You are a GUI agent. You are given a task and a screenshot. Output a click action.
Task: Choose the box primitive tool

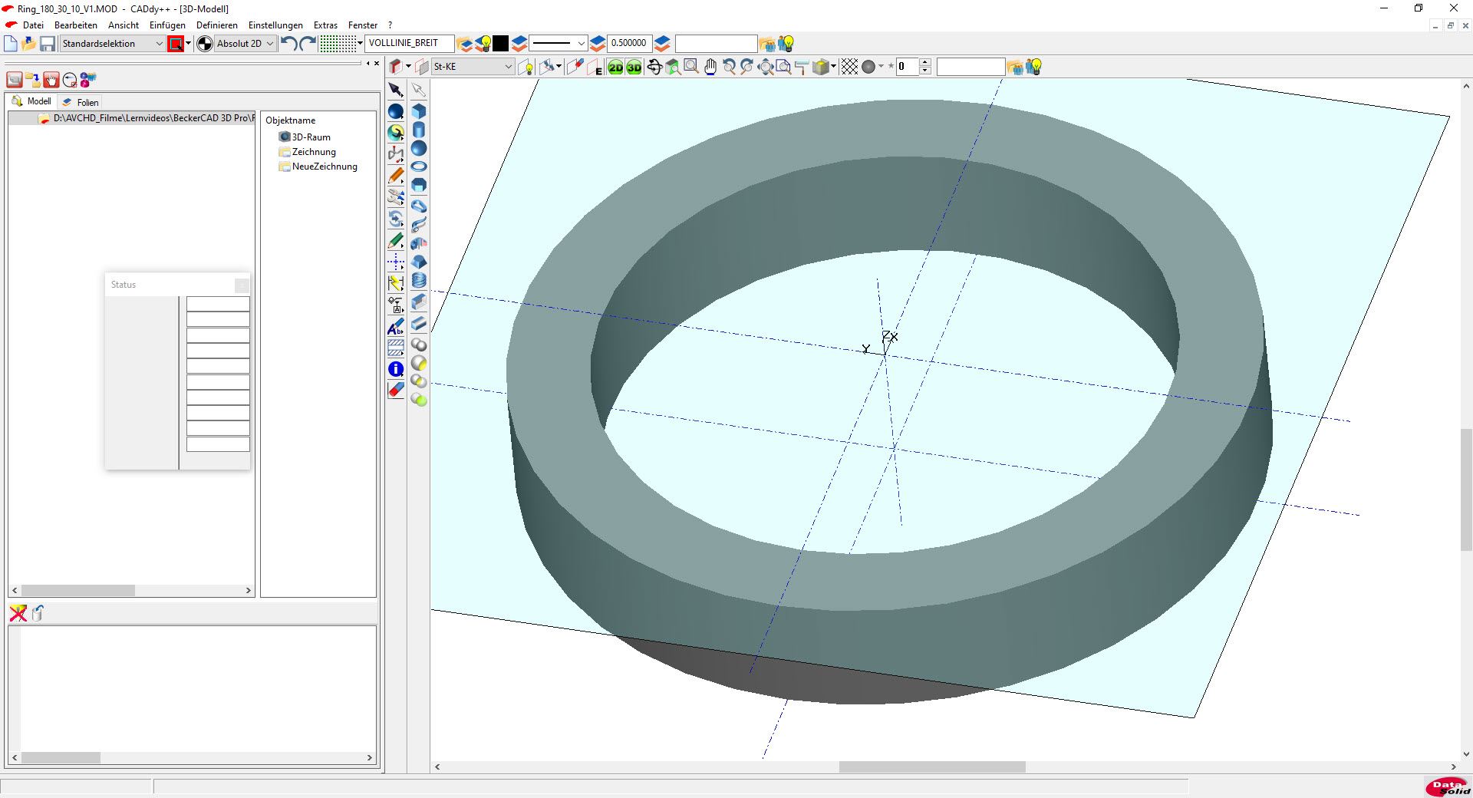[419, 111]
